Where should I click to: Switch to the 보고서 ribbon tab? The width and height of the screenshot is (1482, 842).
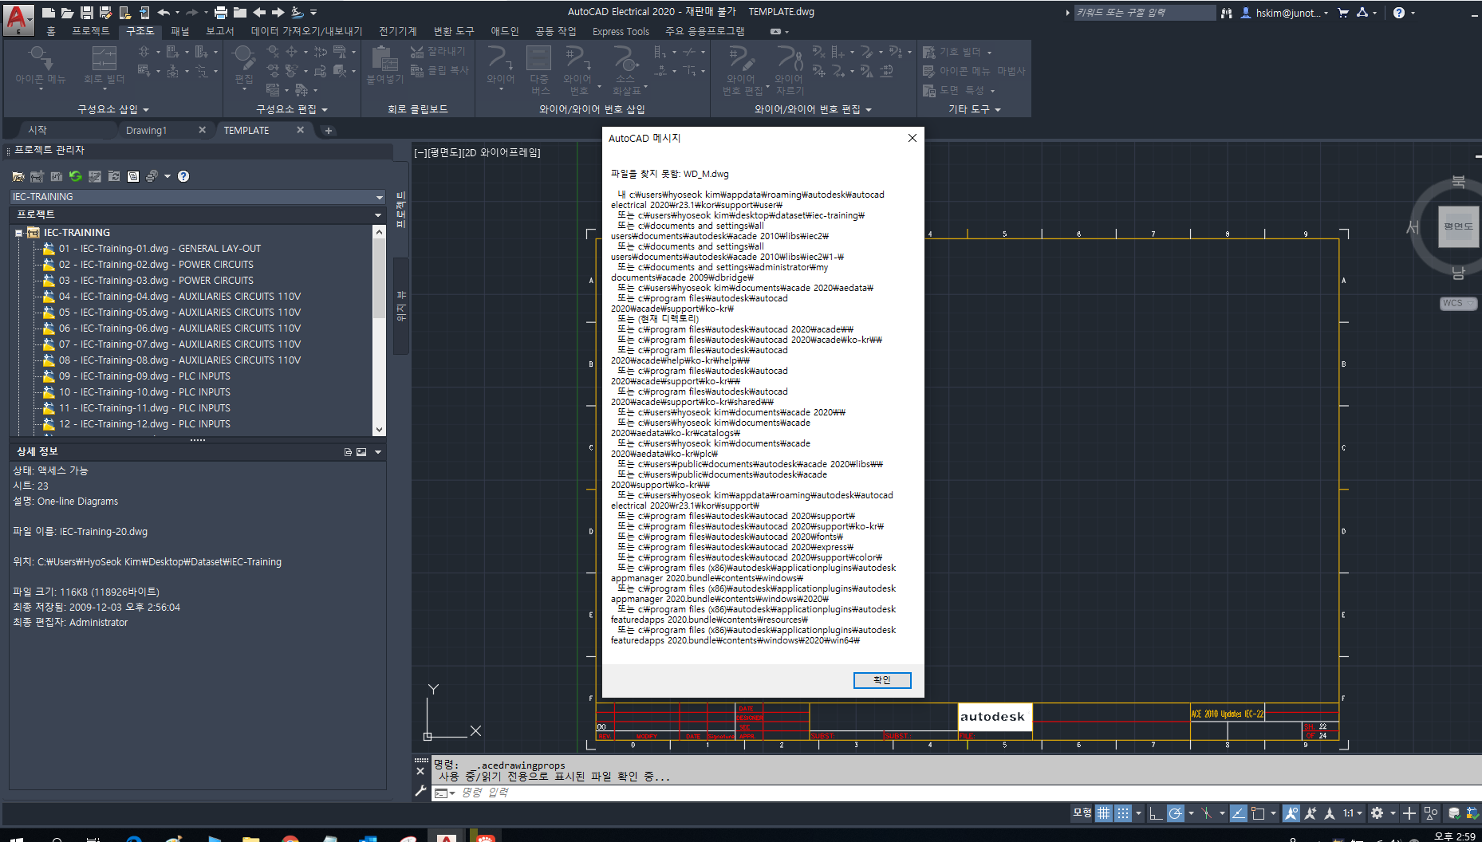point(220,31)
